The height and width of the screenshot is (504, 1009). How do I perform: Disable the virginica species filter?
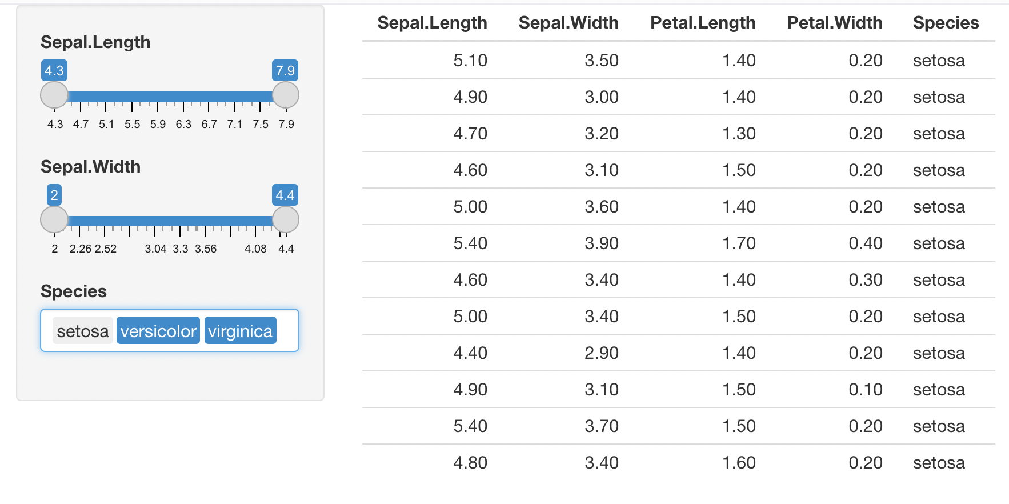click(241, 330)
